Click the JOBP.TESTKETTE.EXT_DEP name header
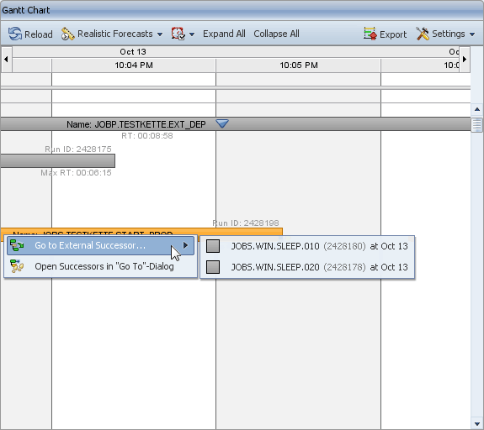 tap(136, 124)
